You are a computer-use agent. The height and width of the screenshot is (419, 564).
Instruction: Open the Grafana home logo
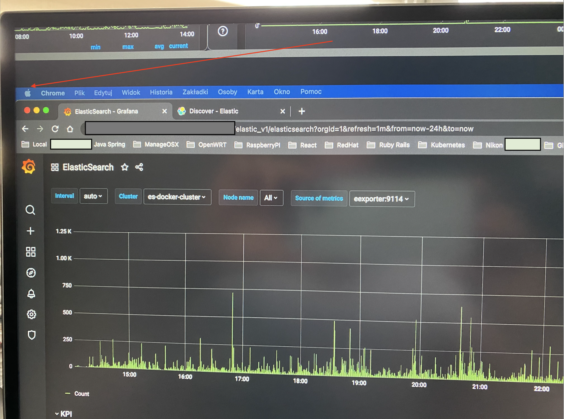pyautogui.click(x=29, y=166)
